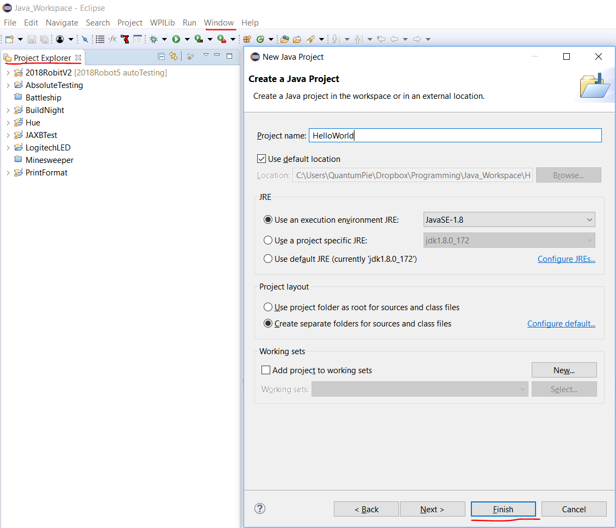Click the New Java Class icon

coord(260,39)
